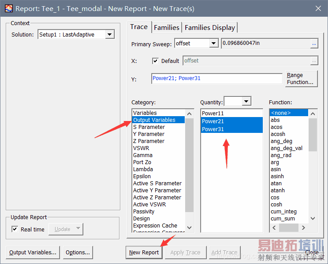Open the ellipsis button for Primary Sweep values

[314, 44]
